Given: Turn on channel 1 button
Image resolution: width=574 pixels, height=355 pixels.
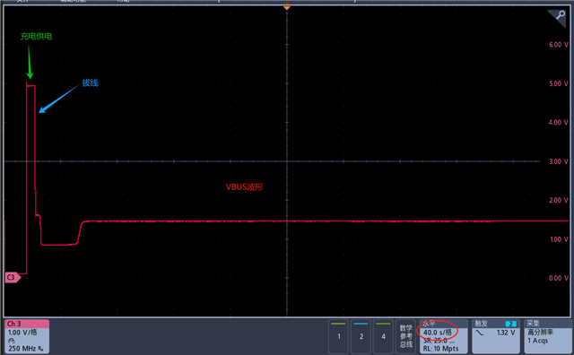Looking at the screenshot, I should [339, 336].
